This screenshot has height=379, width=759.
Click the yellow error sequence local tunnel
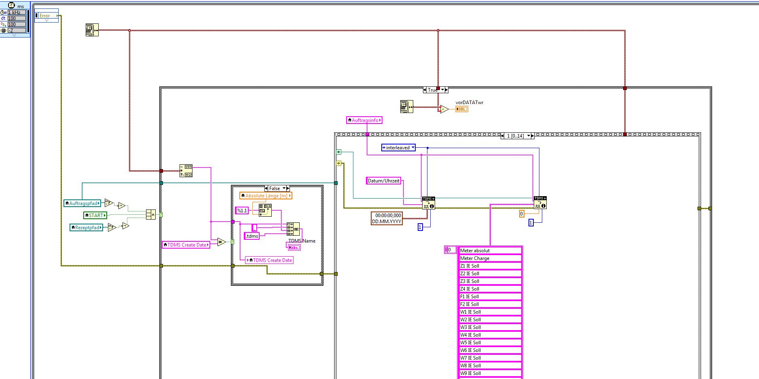click(x=338, y=163)
